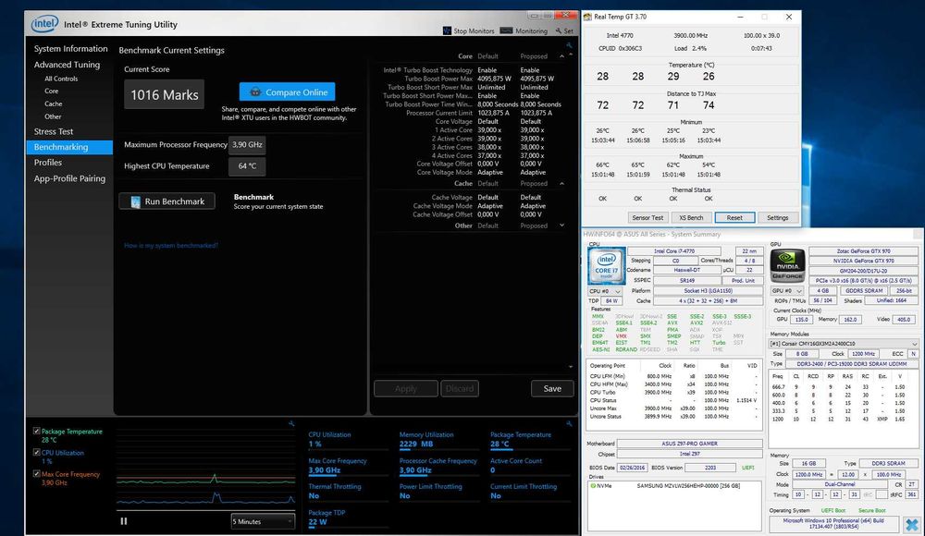Go to Stress Test page
Screen dimensions: 925x536
point(54,131)
